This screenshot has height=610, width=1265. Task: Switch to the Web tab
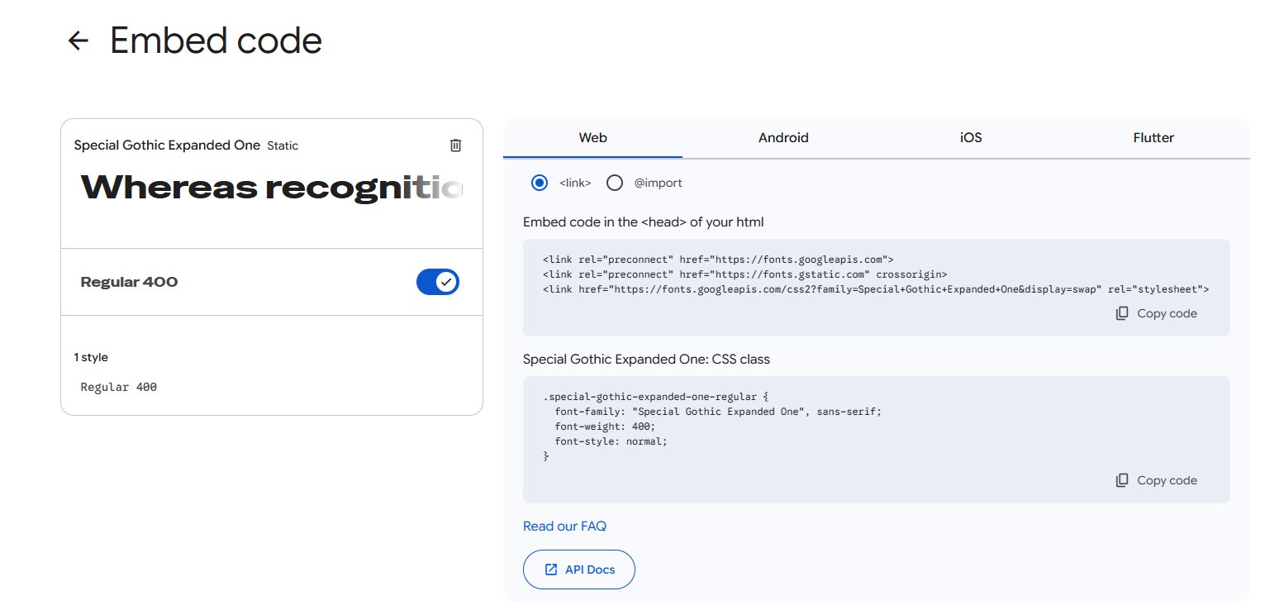(x=593, y=138)
